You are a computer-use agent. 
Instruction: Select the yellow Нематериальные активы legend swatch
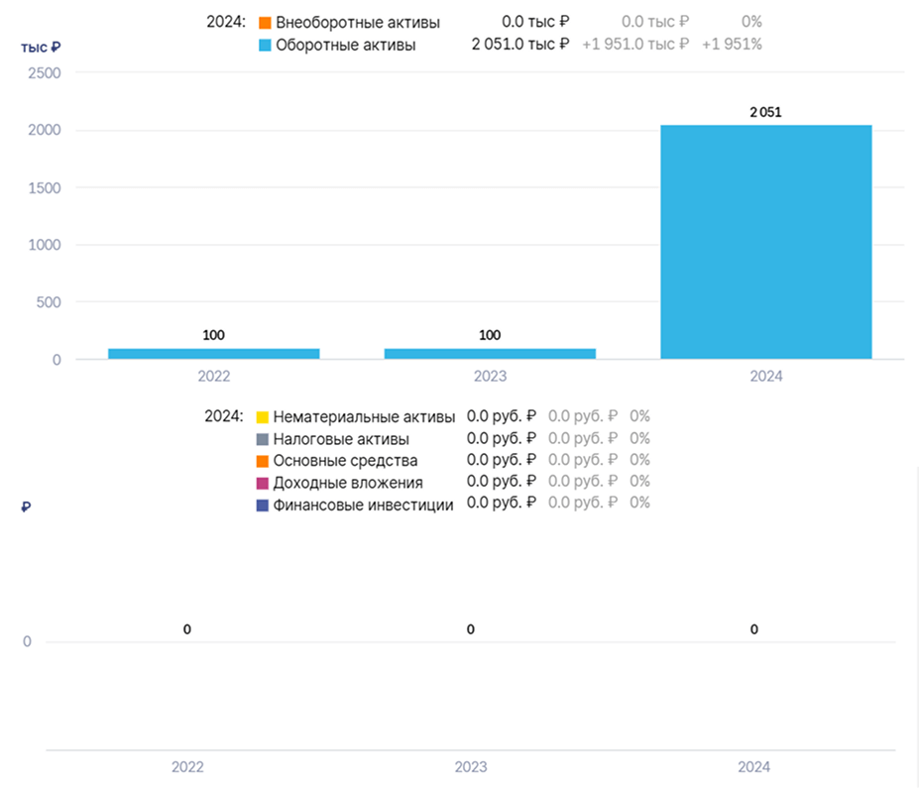pyautogui.click(x=263, y=417)
